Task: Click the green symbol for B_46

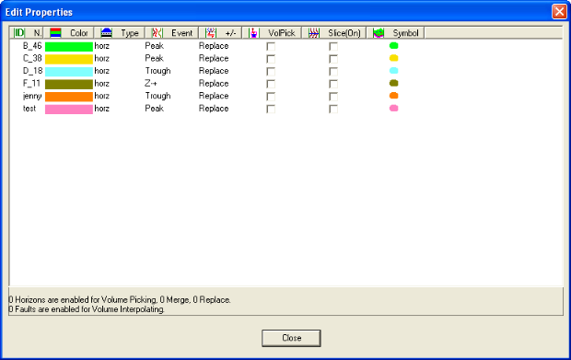Action: pyautogui.click(x=393, y=45)
